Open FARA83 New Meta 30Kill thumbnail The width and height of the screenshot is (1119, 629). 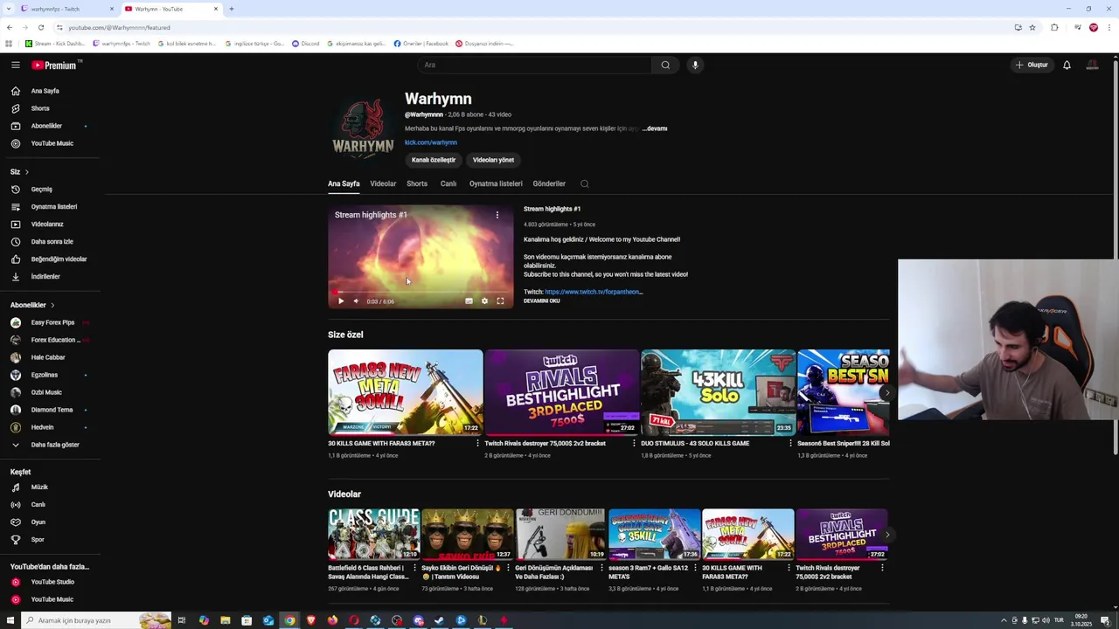pyautogui.click(x=405, y=392)
